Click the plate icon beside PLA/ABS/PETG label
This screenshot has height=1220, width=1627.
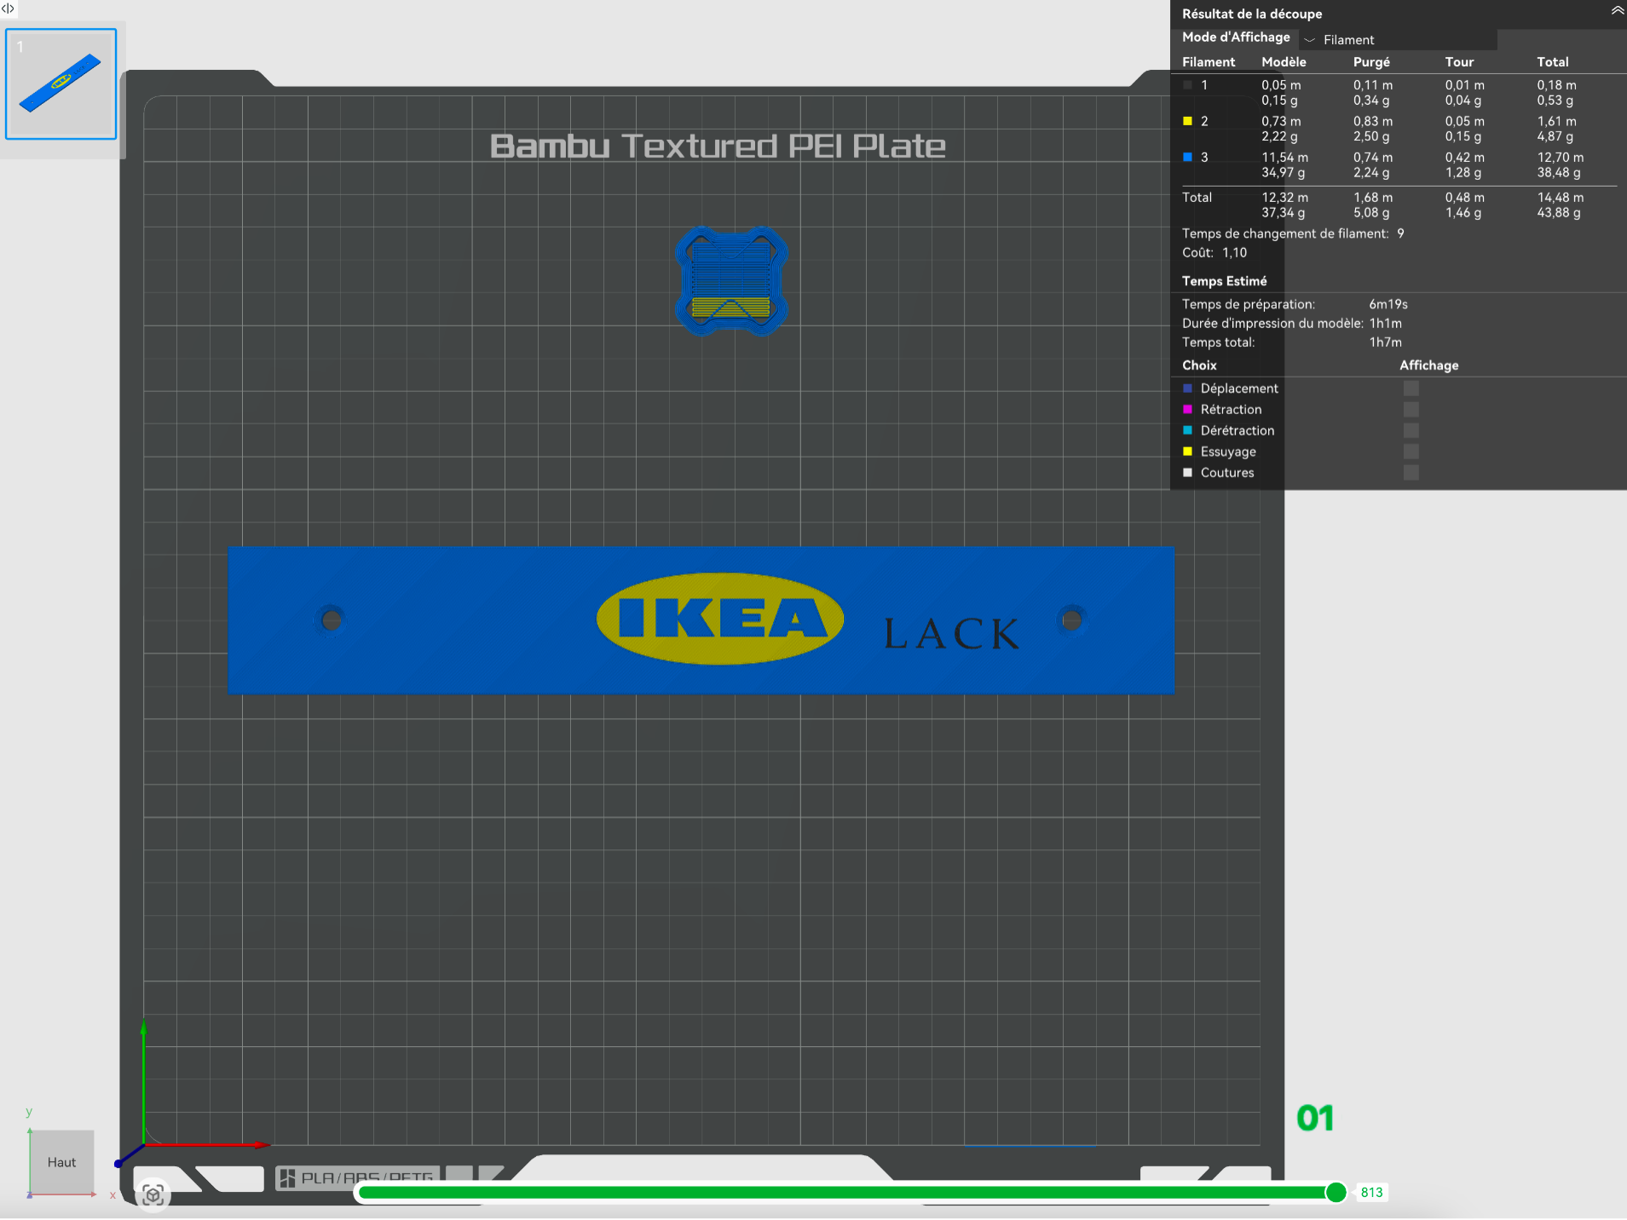[x=289, y=1177]
